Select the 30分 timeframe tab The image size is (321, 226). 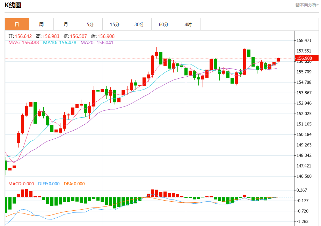coord(139,24)
